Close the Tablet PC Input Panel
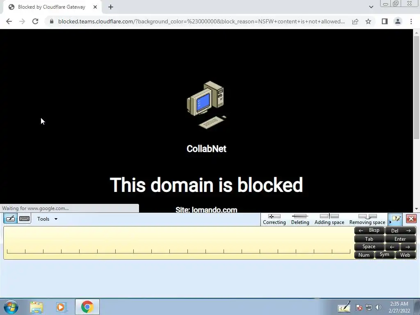 click(411, 219)
